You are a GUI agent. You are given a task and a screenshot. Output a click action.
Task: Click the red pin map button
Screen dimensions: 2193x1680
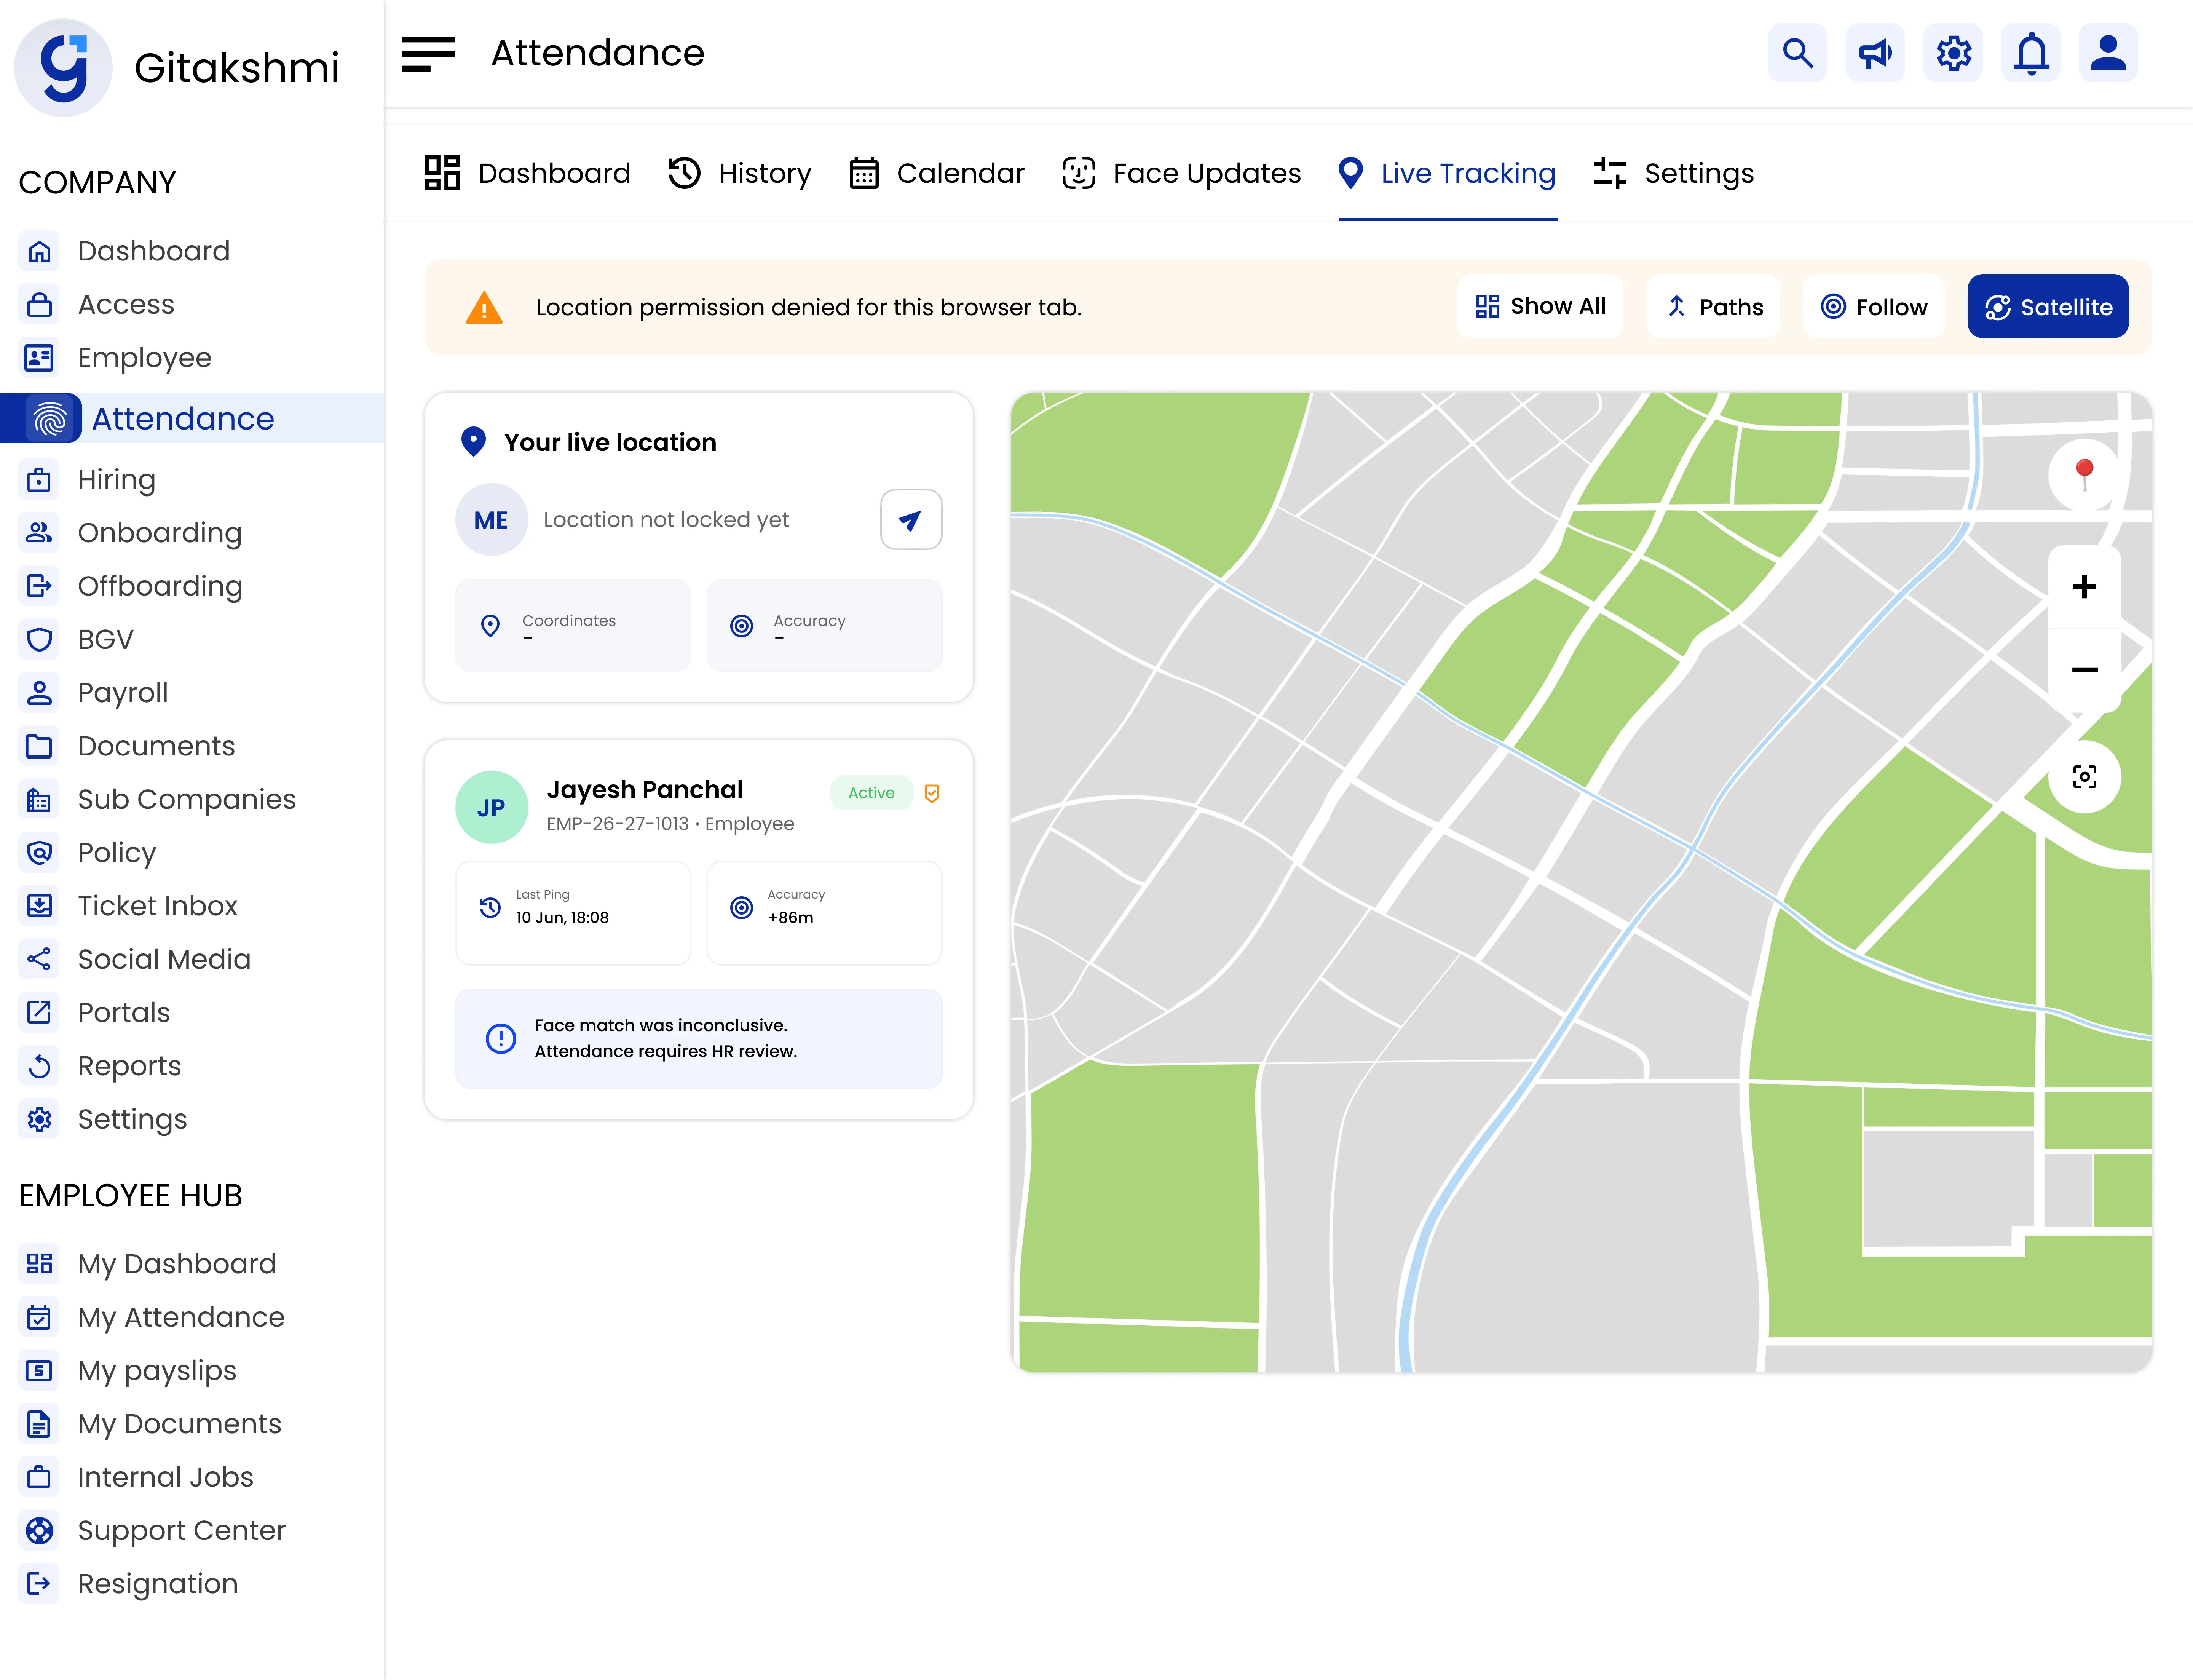tap(2084, 474)
